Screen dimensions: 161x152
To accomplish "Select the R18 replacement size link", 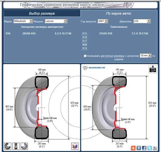I will (x=85, y=45).
